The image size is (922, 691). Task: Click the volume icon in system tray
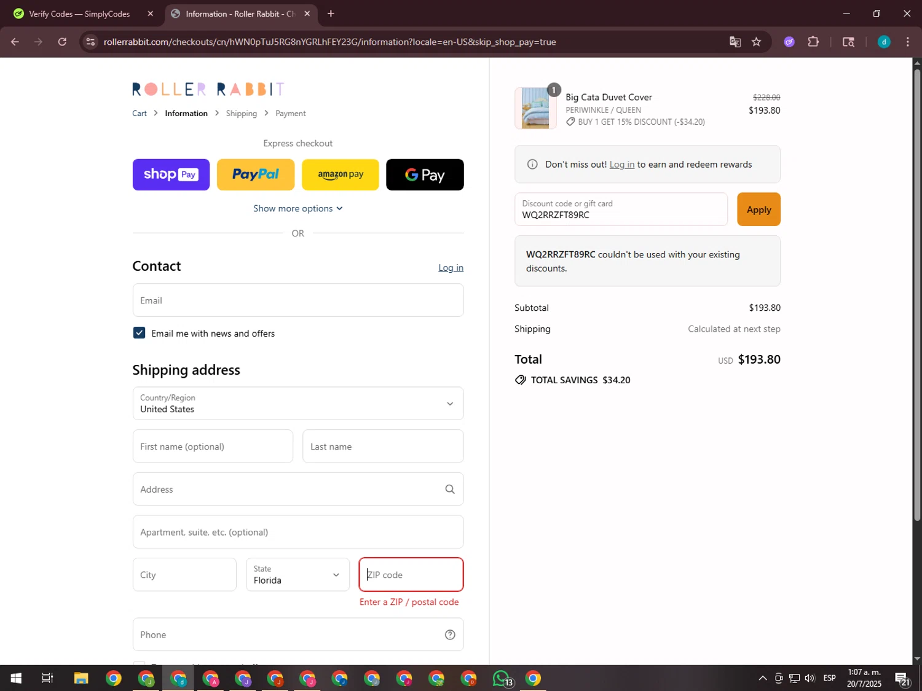click(x=810, y=678)
